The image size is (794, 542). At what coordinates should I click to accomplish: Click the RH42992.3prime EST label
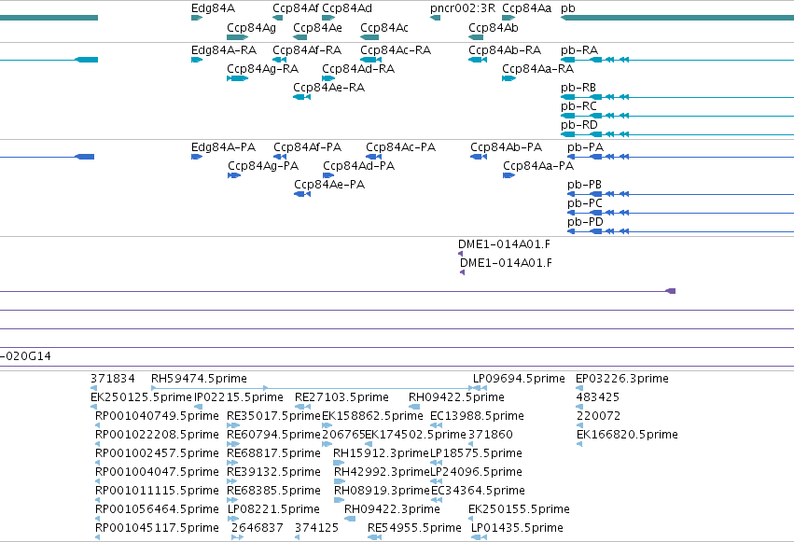click(383, 472)
